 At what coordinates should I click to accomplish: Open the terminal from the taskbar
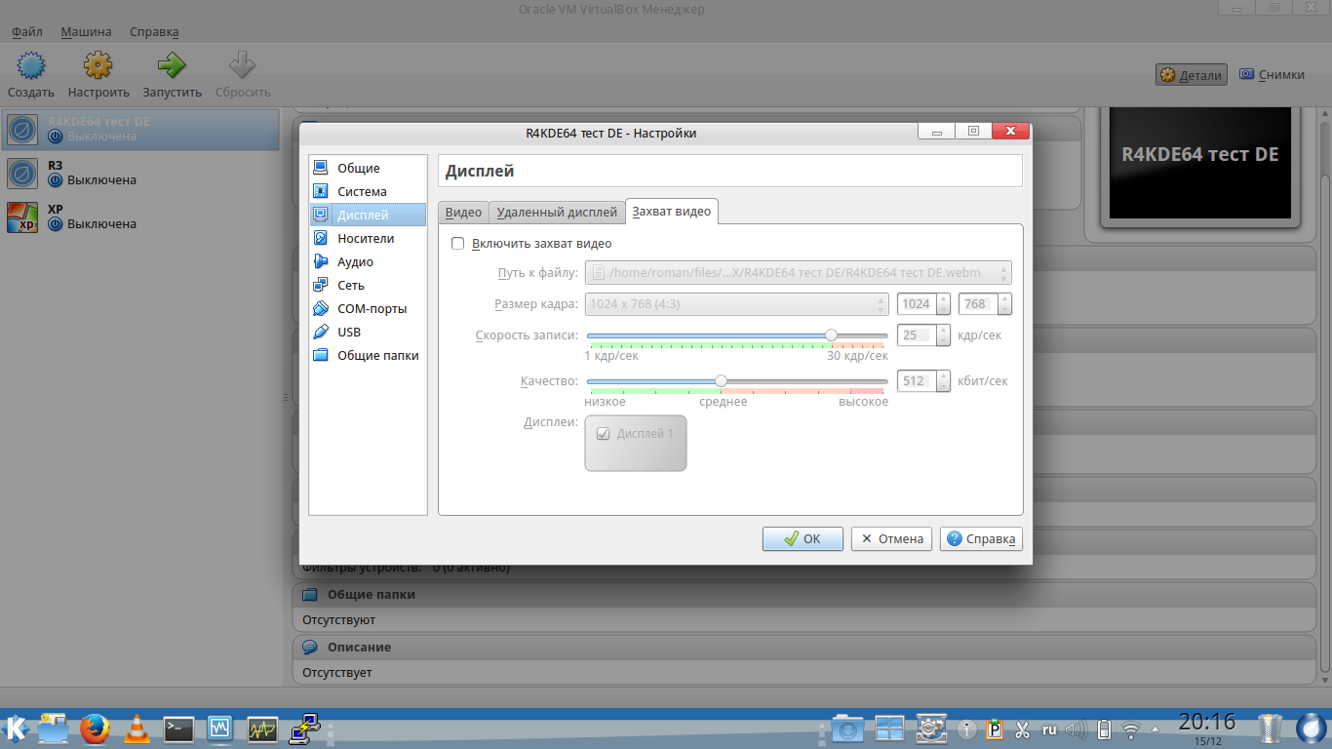(x=179, y=728)
